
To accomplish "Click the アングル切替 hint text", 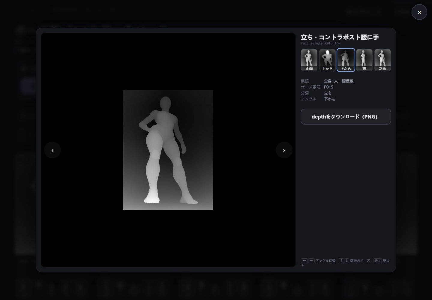I will point(325,261).
